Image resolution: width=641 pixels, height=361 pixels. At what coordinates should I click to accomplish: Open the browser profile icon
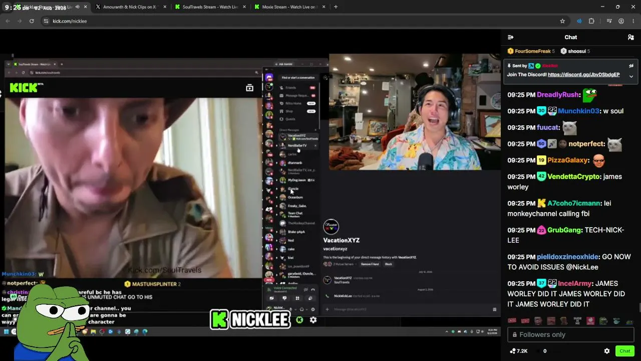621,21
